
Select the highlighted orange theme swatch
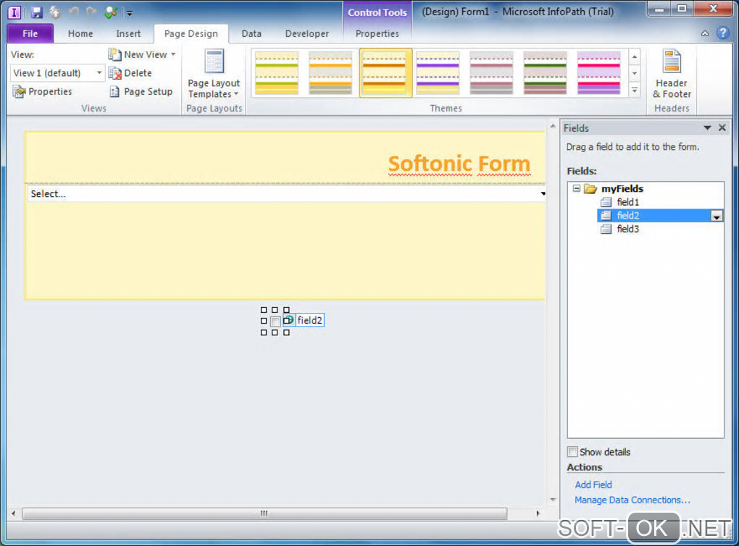pos(385,73)
